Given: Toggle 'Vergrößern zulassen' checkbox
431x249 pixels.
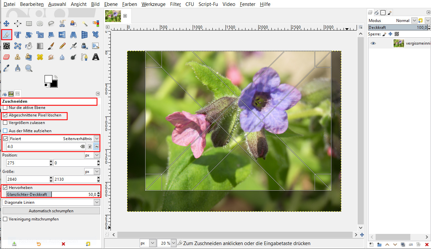Looking at the screenshot, I should 5,123.
